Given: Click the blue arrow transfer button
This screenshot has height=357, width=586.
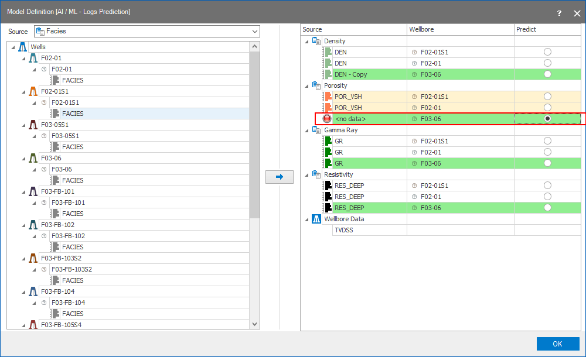Looking at the screenshot, I should [x=280, y=177].
